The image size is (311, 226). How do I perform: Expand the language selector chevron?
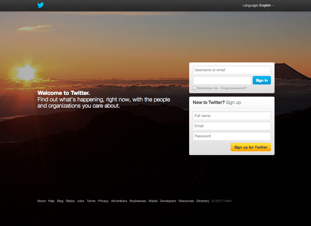pyautogui.click(x=273, y=5)
